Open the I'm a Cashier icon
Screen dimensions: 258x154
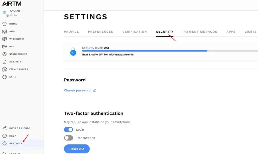point(4,69)
